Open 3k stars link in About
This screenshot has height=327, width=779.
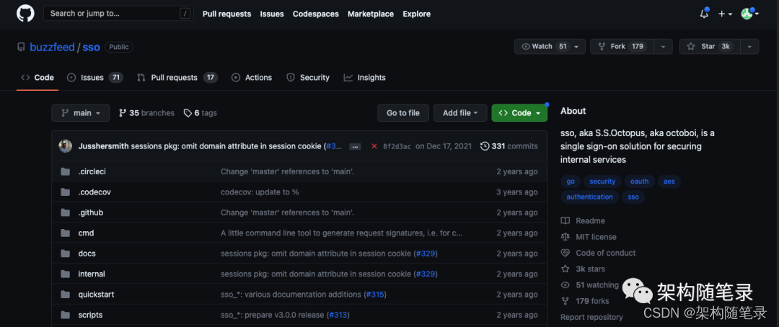click(x=583, y=269)
